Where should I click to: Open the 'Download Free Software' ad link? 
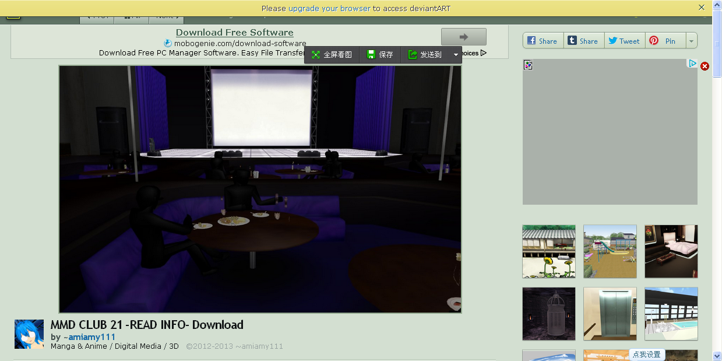(235, 33)
